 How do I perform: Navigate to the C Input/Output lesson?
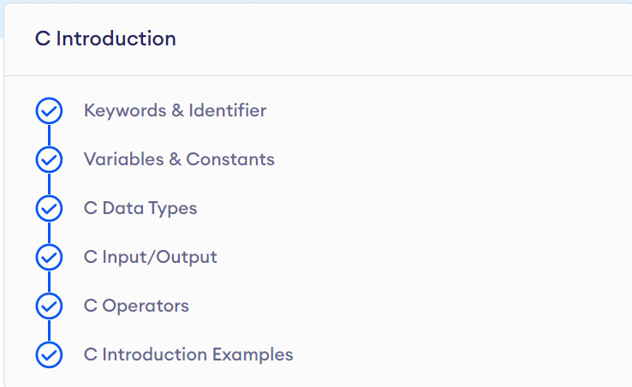point(151,257)
